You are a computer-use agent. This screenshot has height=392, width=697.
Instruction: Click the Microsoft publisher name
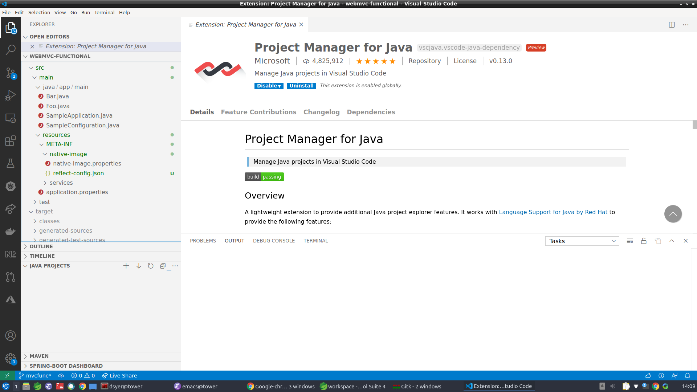pos(272,61)
